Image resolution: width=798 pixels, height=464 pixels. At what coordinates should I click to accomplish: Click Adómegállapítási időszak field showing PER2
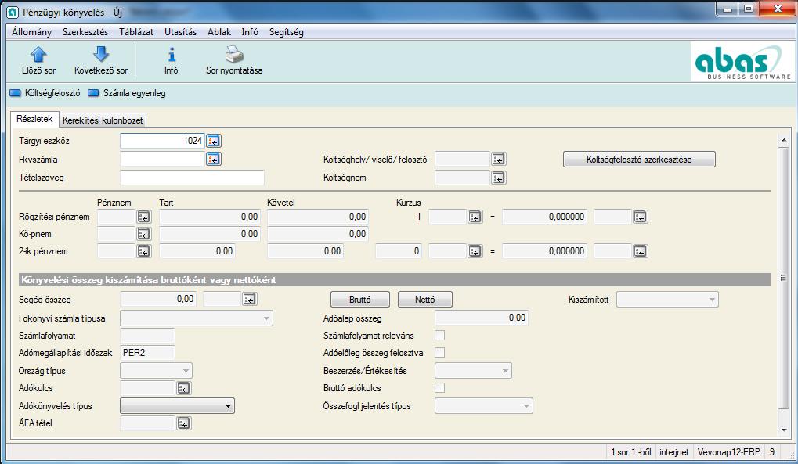click(147, 353)
